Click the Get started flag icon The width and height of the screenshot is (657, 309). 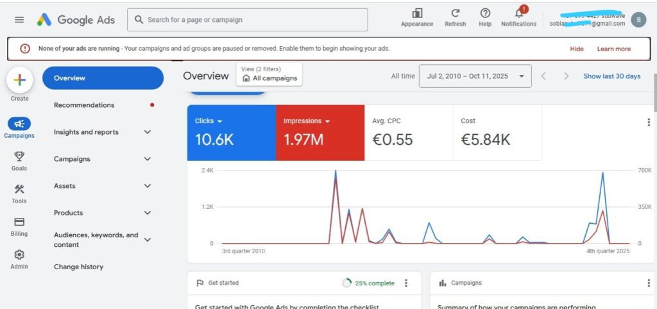(200, 283)
